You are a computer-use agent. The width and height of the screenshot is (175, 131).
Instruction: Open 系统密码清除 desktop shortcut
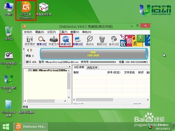(26, 112)
